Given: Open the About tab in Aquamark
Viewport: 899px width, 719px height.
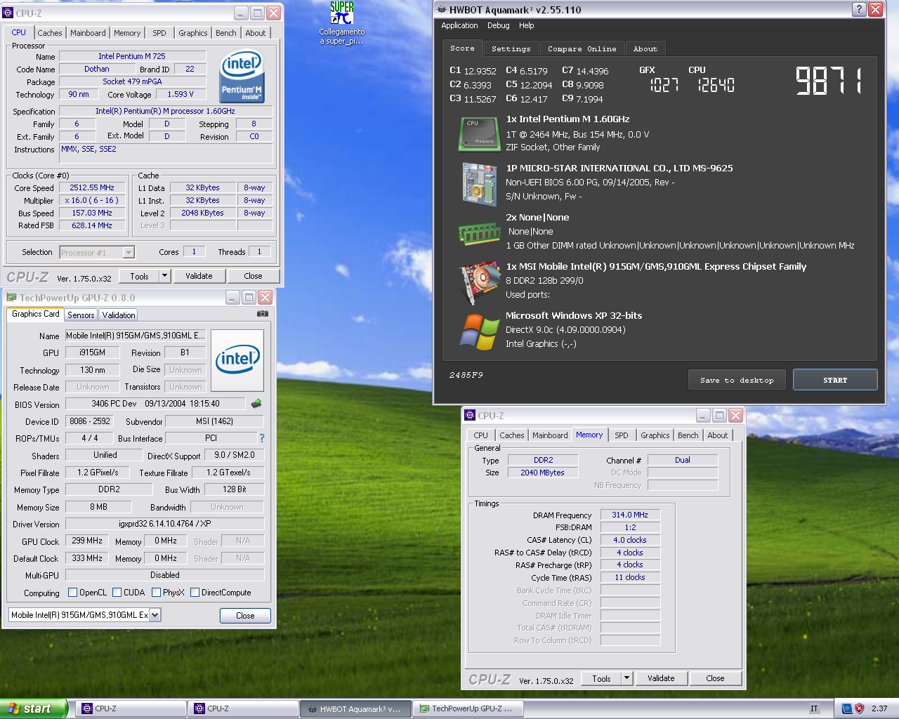Looking at the screenshot, I should point(645,48).
